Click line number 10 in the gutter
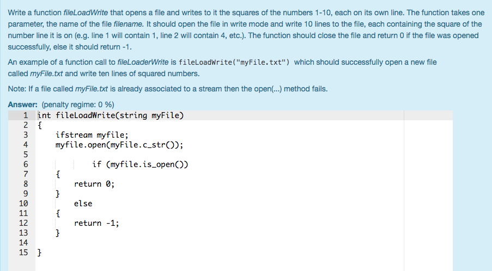 (x=23, y=204)
